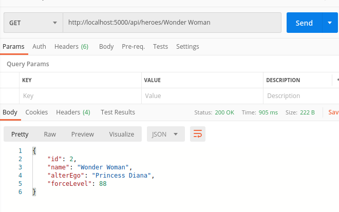Switch response view to Raw
The height and width of the screenshot is (212, 339).
(50, 134)
